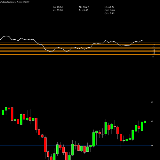The width and height of the screenshot is (160, 160).
Task: Select the high price value H: 19.24
Action: 84,7
